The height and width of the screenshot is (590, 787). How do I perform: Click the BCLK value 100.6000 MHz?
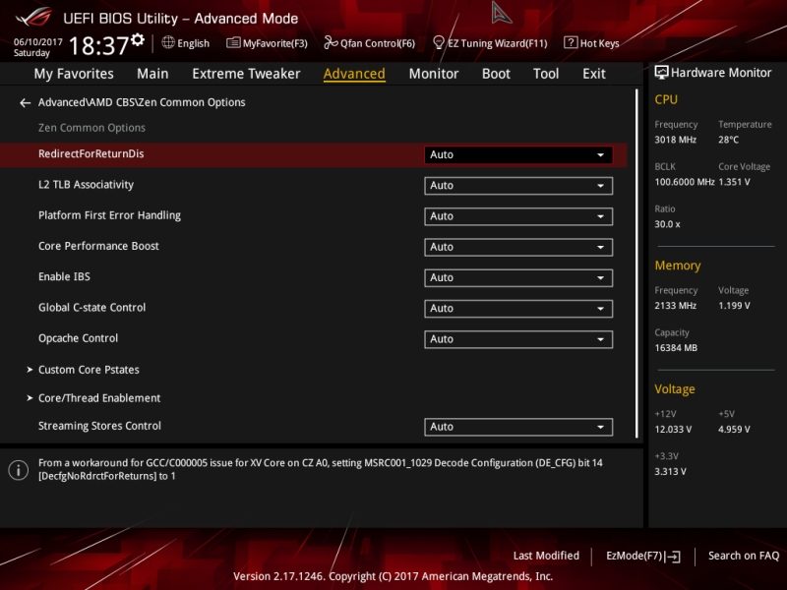(x=684, y=182)
